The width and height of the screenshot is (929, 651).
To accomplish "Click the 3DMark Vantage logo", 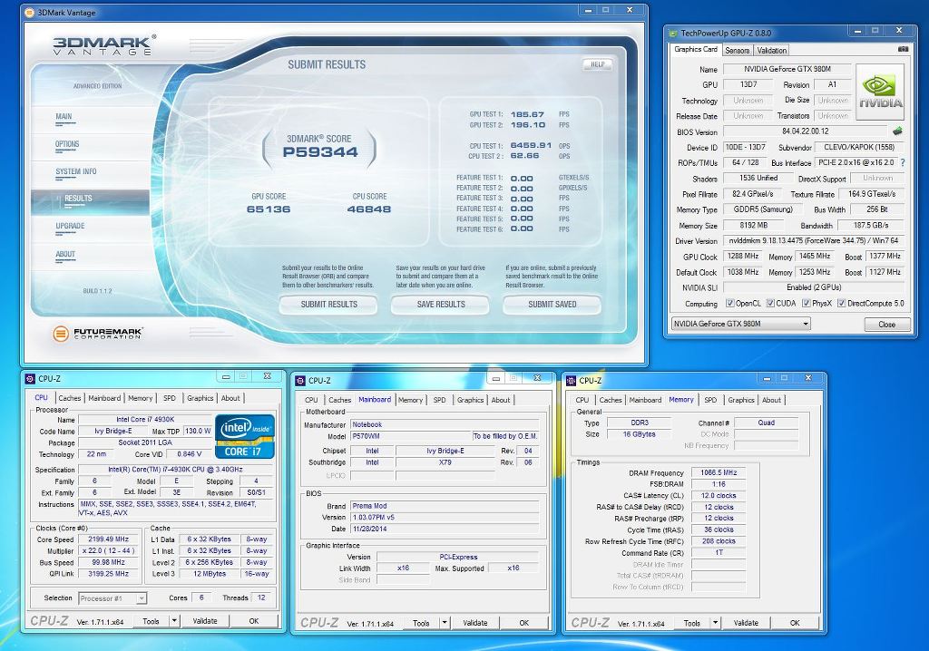I will pos(103,45).
